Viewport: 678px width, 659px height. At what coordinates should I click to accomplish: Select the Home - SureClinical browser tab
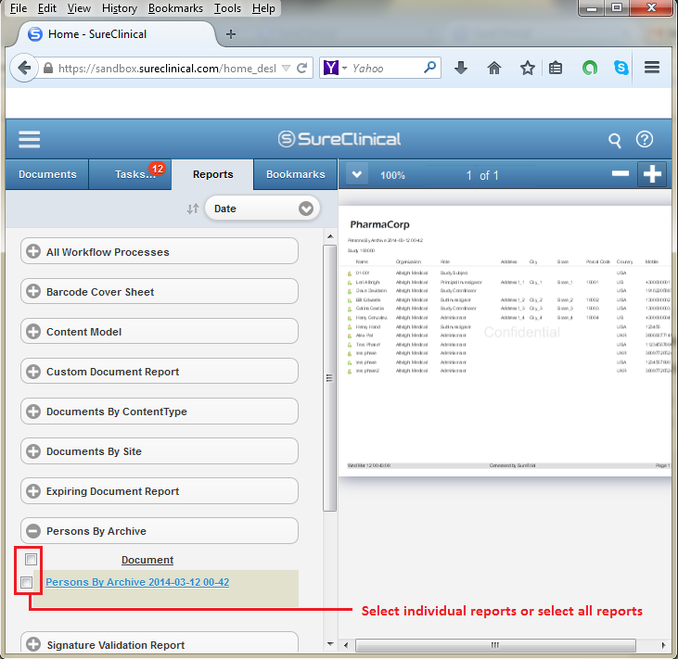coord(117,34)
